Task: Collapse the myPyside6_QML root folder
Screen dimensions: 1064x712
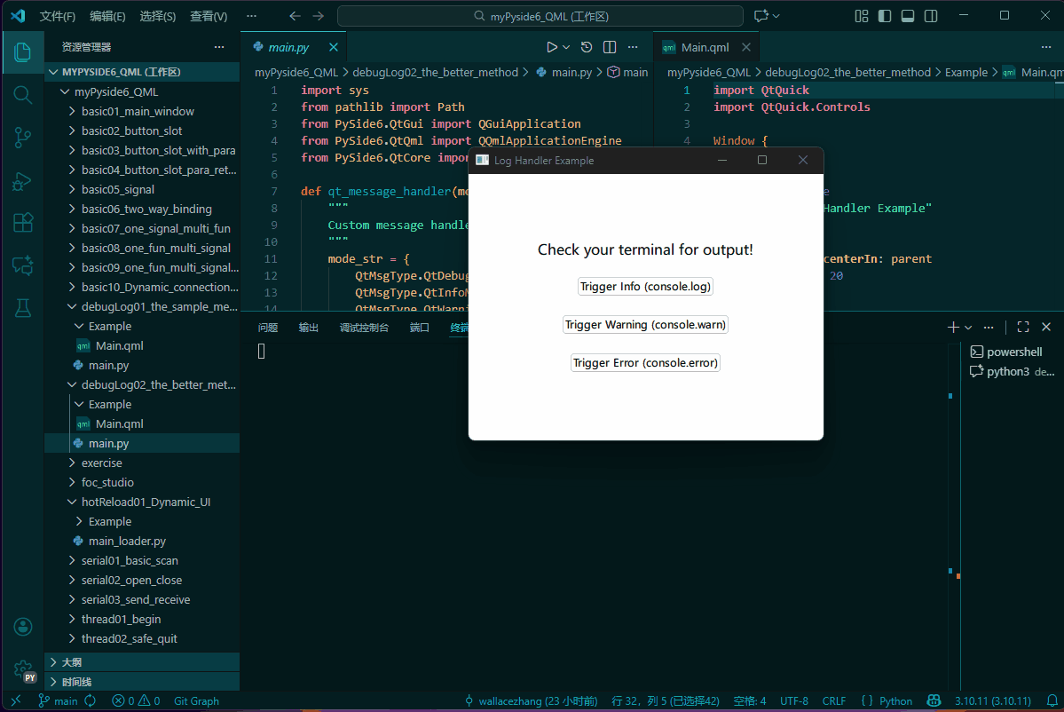Action: (x=143, y=91)
